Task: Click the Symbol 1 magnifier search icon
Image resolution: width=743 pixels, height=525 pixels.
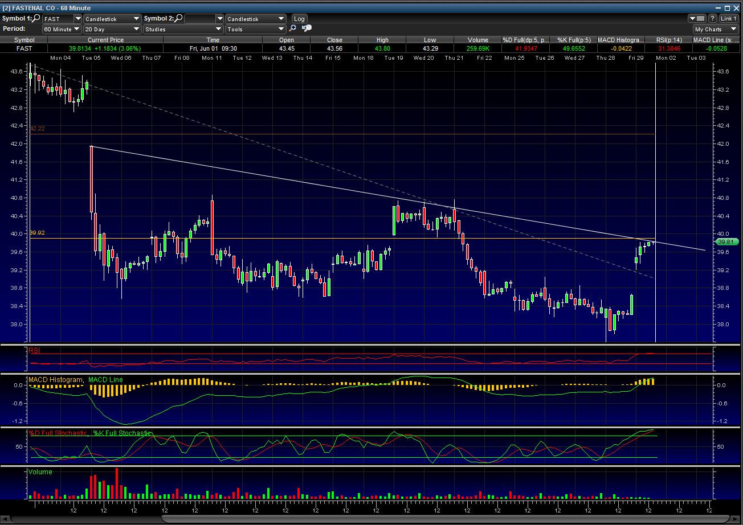Action: pos(37,19)
